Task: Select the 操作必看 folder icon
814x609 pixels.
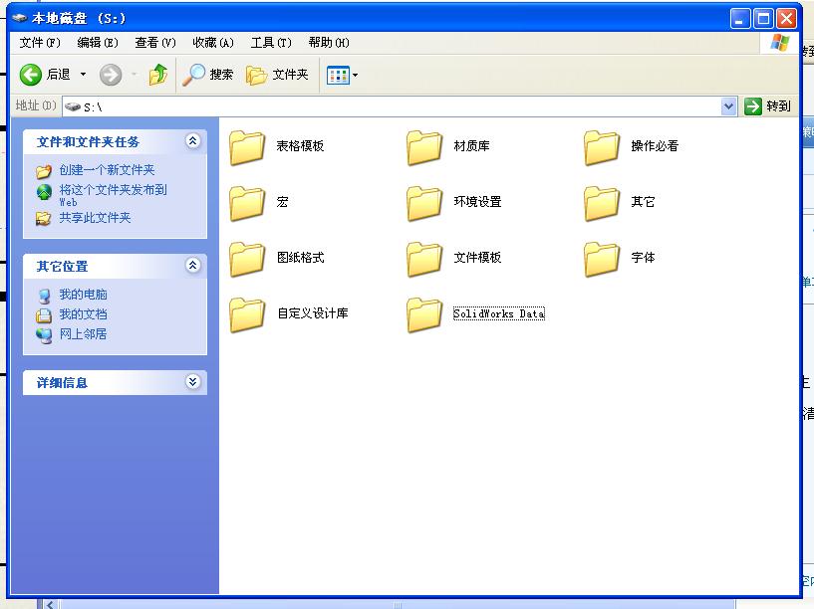Action: click(602, 147)
